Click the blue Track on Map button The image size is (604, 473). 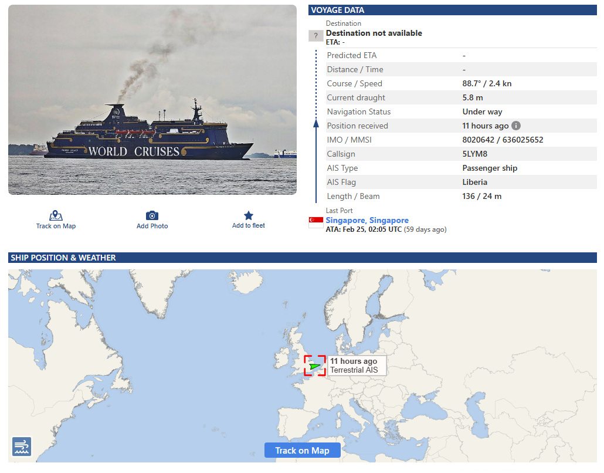(x=303, y=450)
